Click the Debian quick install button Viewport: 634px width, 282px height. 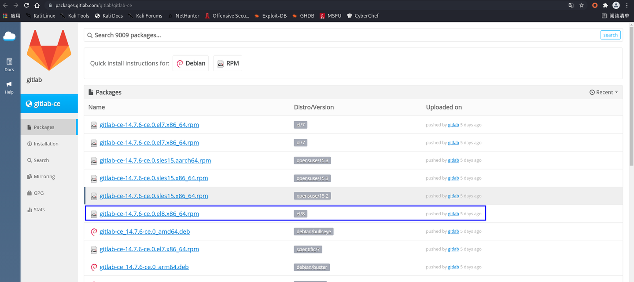(x=190, y=63)
